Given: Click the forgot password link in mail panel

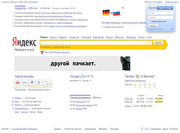Looking at the screenshot, I should pos(155,29).
